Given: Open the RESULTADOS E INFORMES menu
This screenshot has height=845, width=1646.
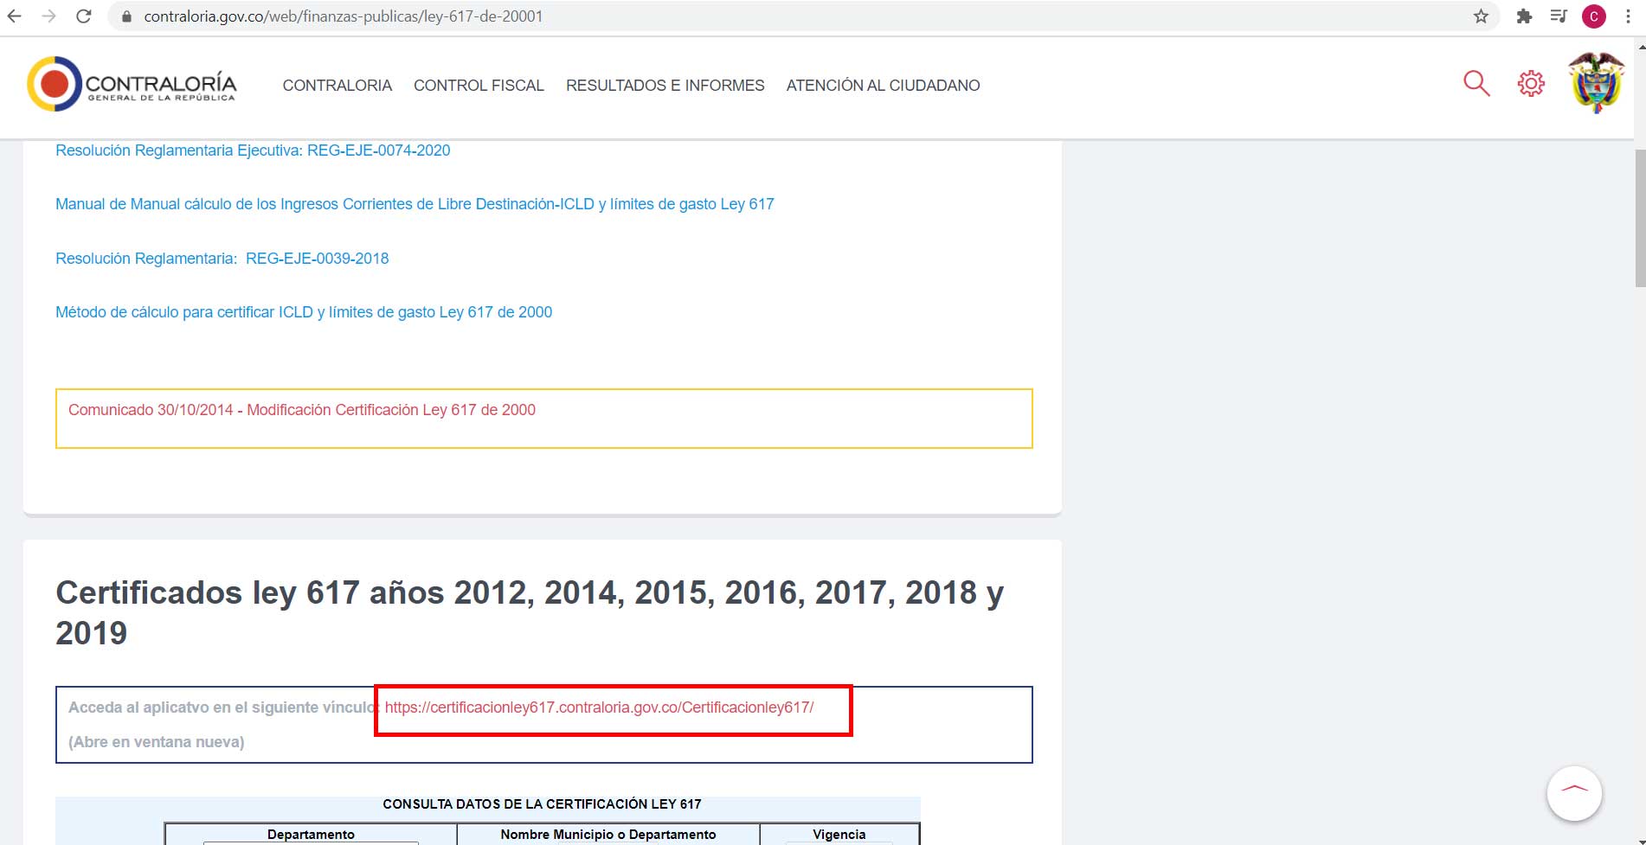Looking at the screenshot, I should tap(665, 86).
